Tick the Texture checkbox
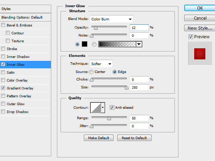This screenshot has height=161, width=215. (8, 41)
